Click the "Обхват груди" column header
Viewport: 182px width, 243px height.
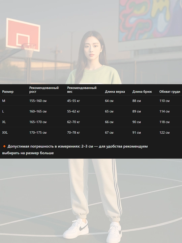point(170,91)
